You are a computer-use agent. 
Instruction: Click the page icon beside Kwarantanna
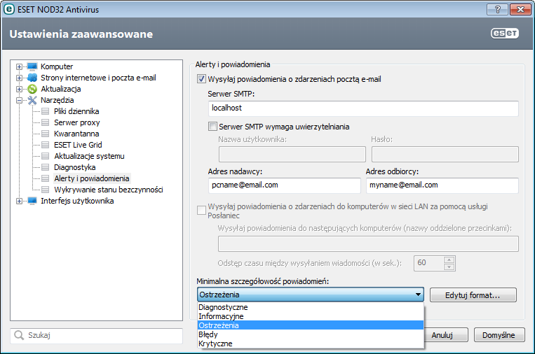coord(45,134)
